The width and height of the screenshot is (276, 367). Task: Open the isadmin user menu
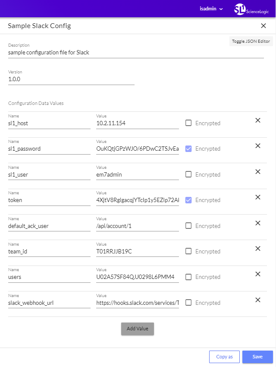211,8
